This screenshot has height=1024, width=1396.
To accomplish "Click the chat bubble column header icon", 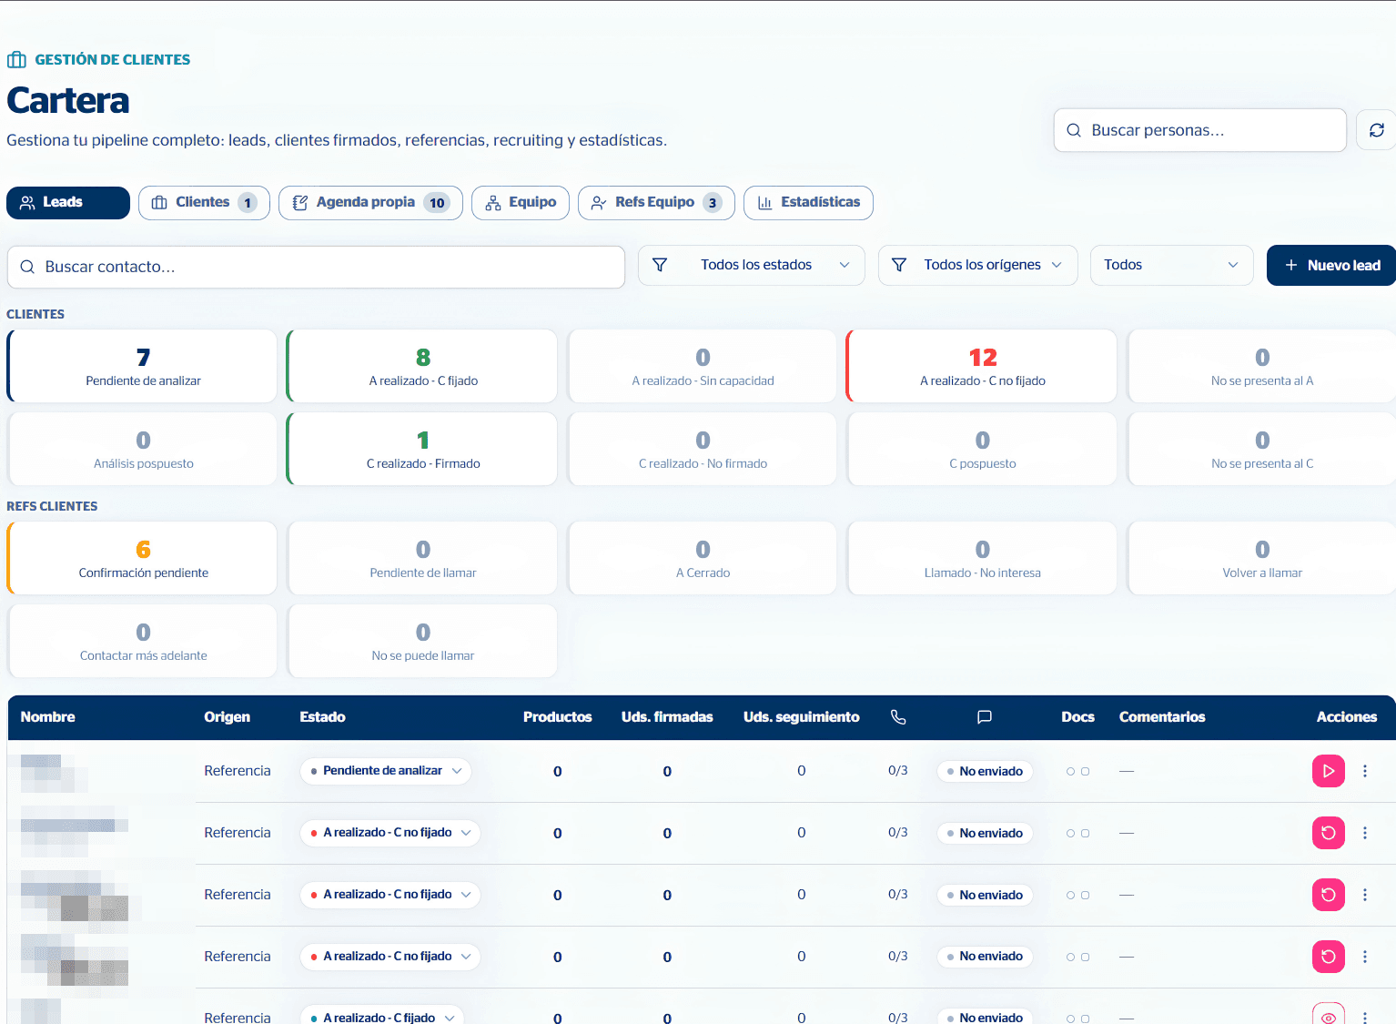I will pyautogui.click(x=984, y=717).
